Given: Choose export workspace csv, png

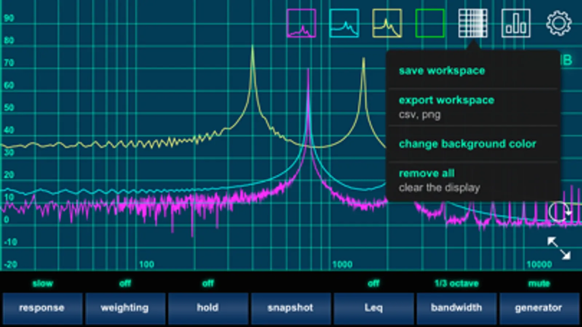Looking at the screenshot, I should point(473,107).
